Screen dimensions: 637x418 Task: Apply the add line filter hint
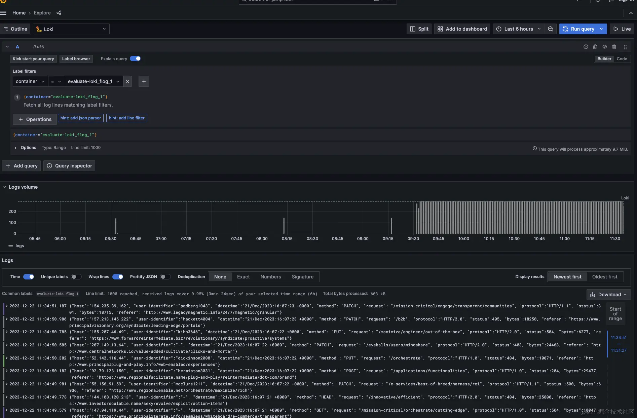(126, 118)
